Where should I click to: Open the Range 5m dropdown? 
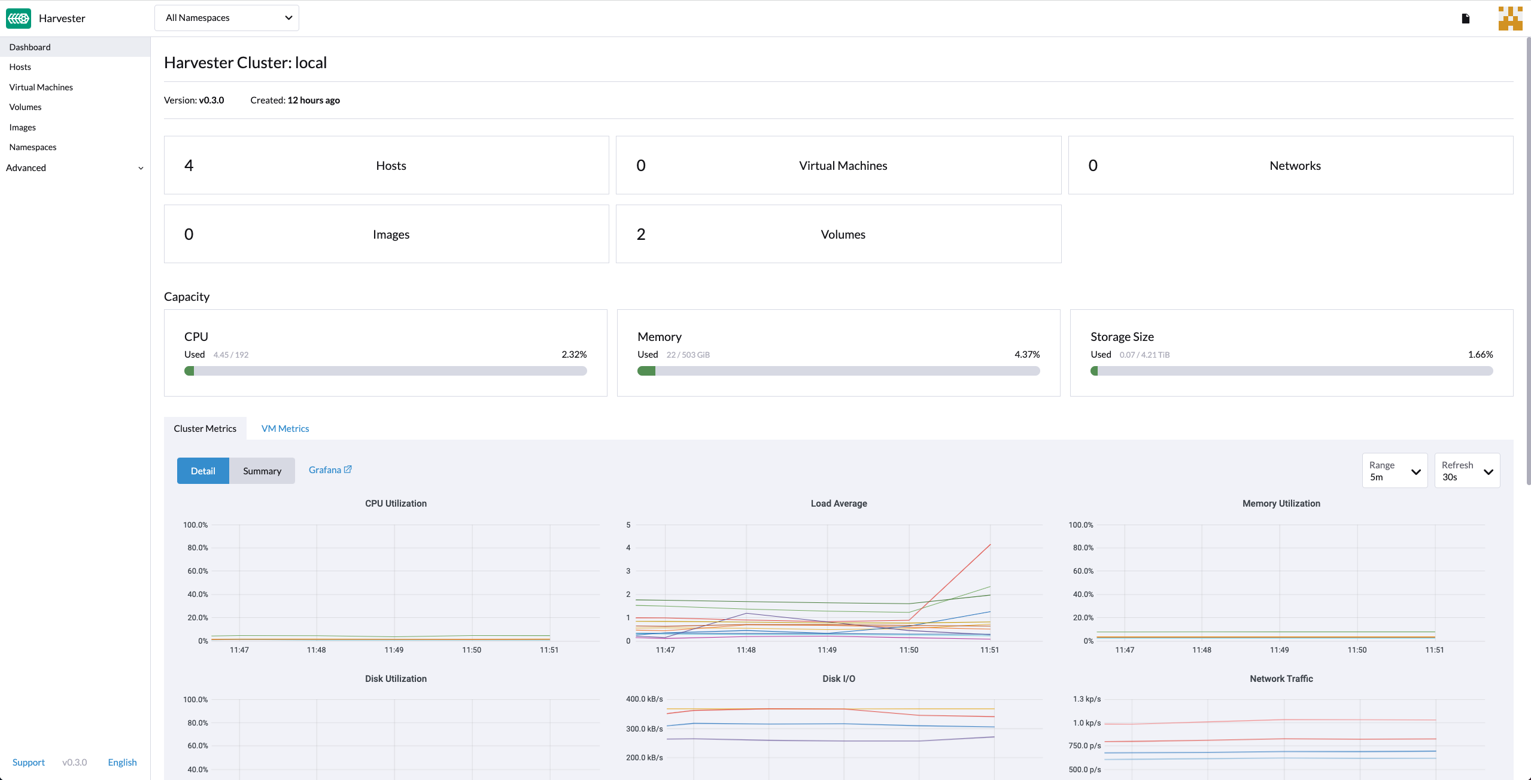coord(1395,471)
